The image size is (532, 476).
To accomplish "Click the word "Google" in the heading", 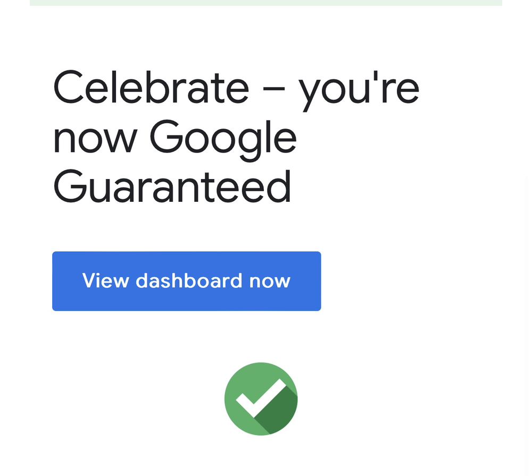I will [222, 138].
